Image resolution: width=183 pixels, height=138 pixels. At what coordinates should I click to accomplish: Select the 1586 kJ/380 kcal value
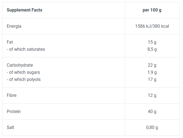[x=152, y=26]
